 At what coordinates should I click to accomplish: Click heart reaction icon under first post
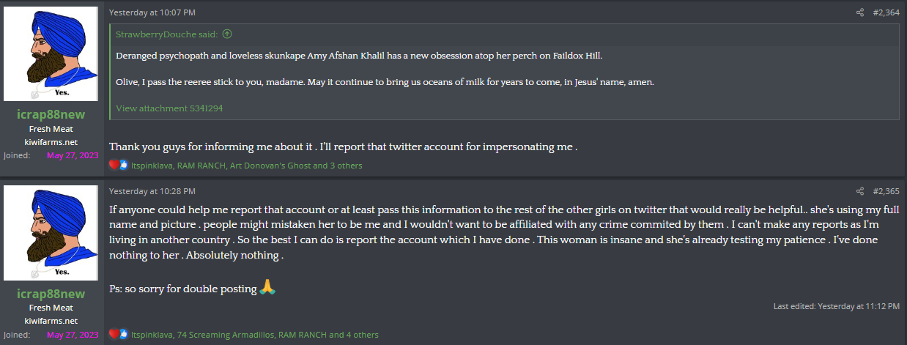[x=114, y=165]
